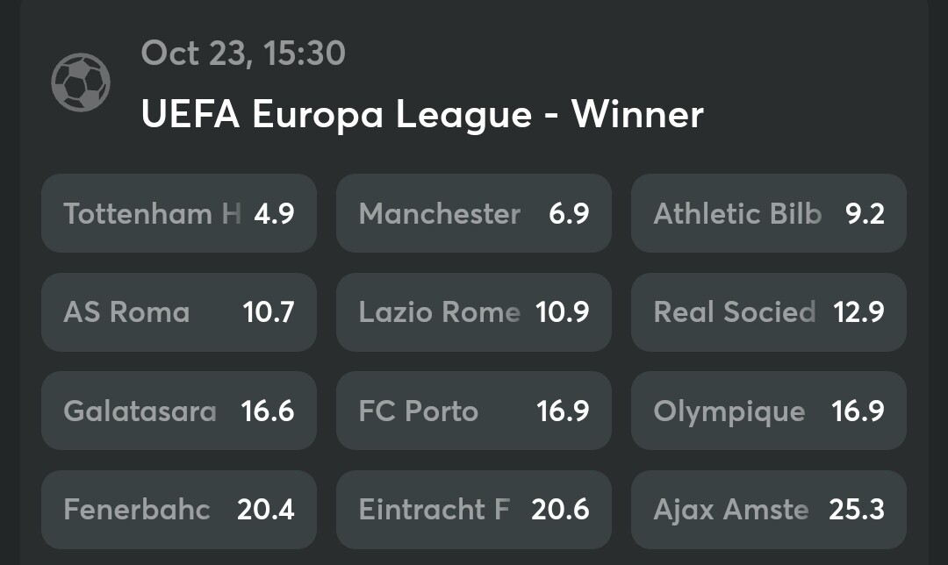Pick Ajax Amste odds 25.3

769,510
